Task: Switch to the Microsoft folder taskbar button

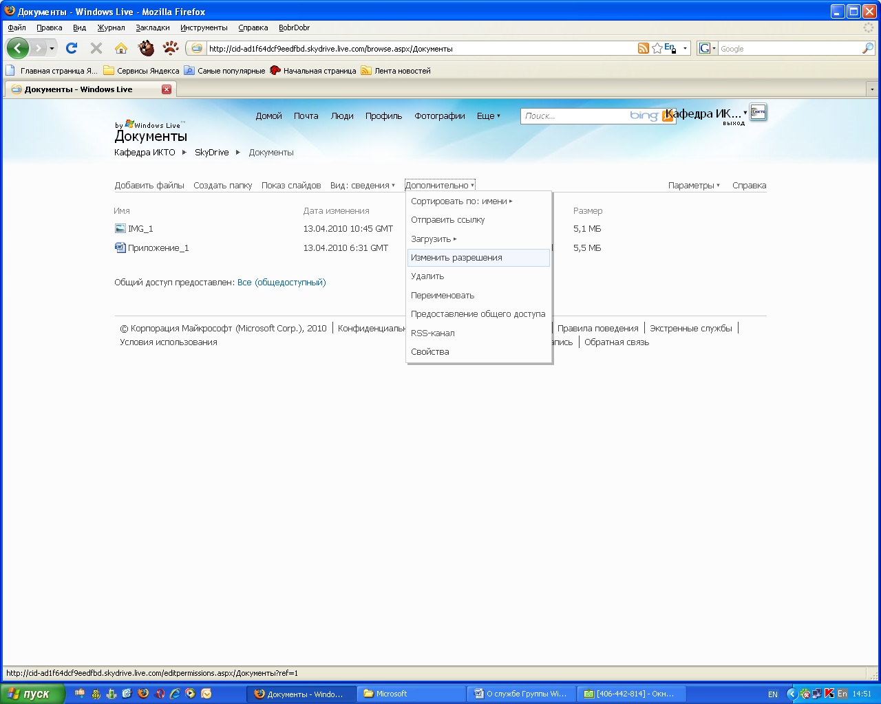Action: pos(412,694)
